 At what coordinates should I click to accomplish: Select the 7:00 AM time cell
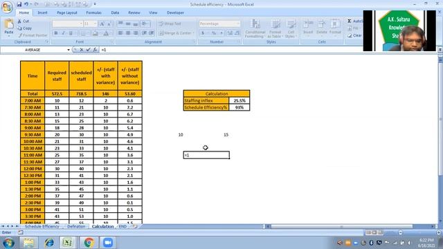[x=33, y=100]
